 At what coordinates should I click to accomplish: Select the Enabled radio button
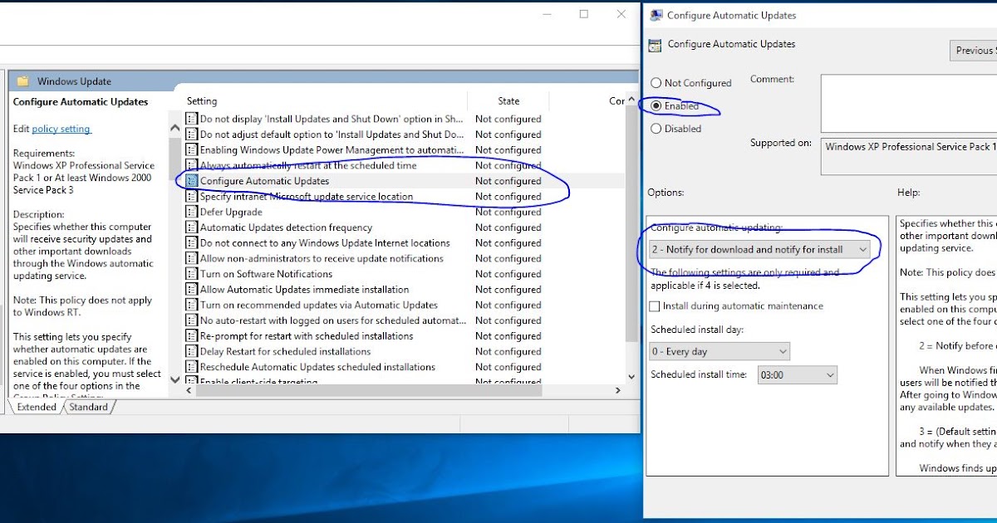tap(656, 106)
